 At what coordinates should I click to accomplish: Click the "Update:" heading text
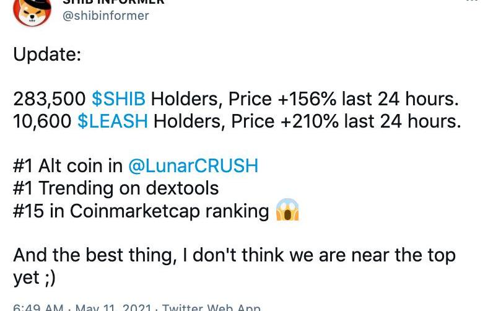(47, 54)
